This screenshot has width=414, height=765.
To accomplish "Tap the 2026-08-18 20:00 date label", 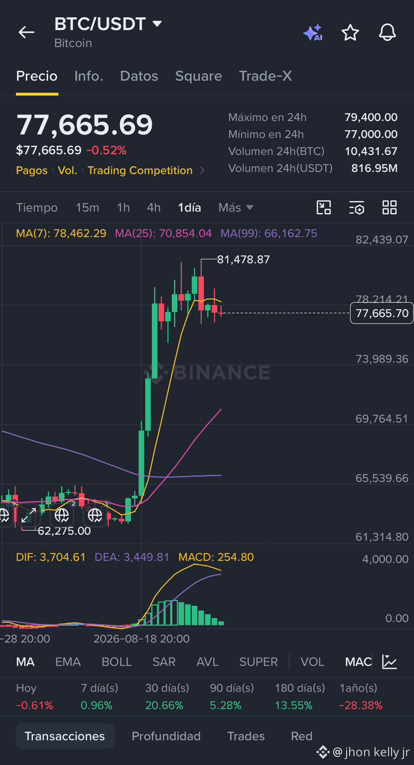I will pos(141,639).
